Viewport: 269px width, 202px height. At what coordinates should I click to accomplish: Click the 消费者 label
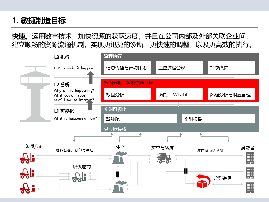[247, 148]
